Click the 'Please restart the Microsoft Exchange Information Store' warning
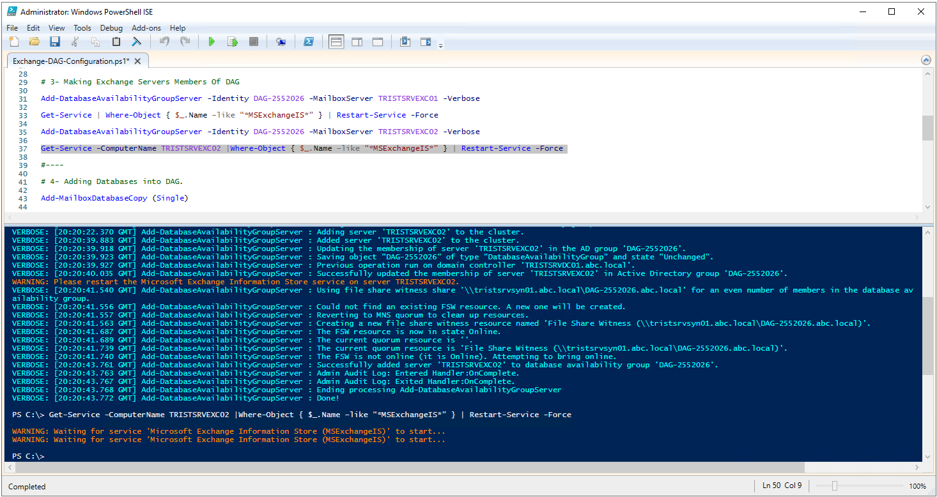This screenshot has height=497, width=937. (x=236, y=282)
